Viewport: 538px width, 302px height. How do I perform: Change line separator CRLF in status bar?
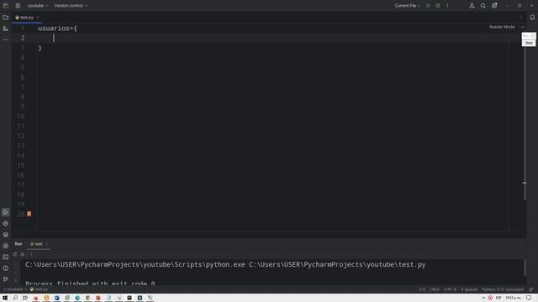coord(435,289)
